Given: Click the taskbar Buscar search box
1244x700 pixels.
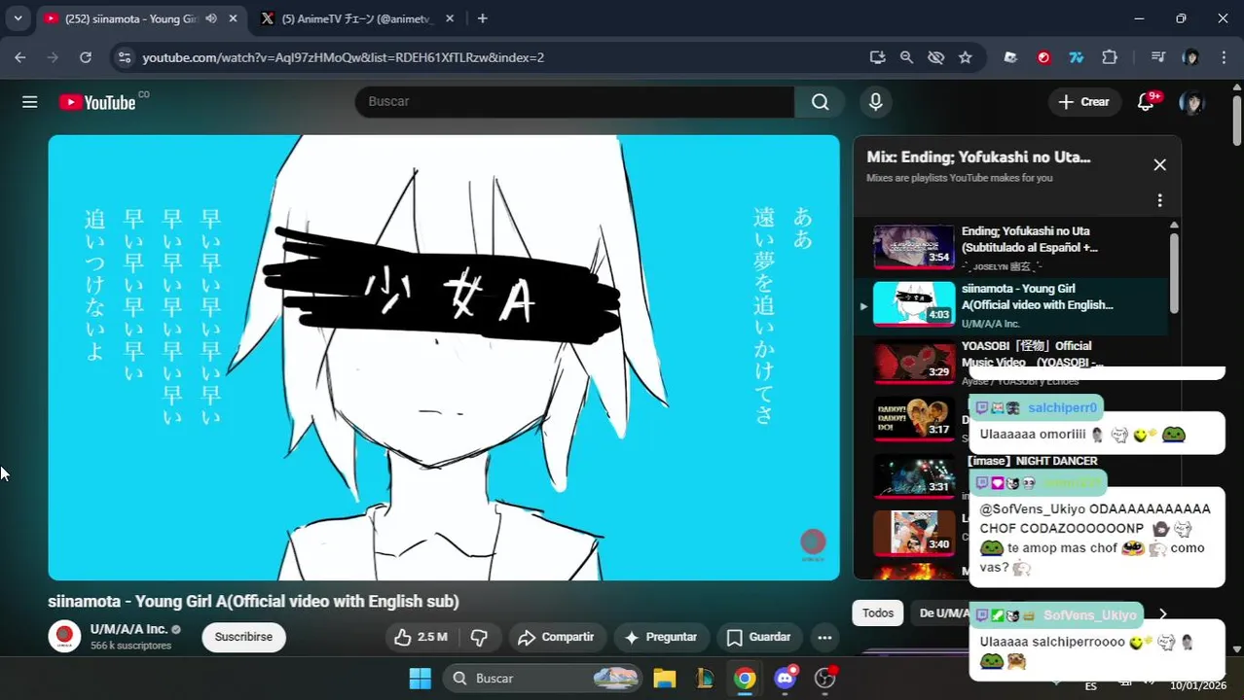Looking at the screenshot, I should [543, 679].
